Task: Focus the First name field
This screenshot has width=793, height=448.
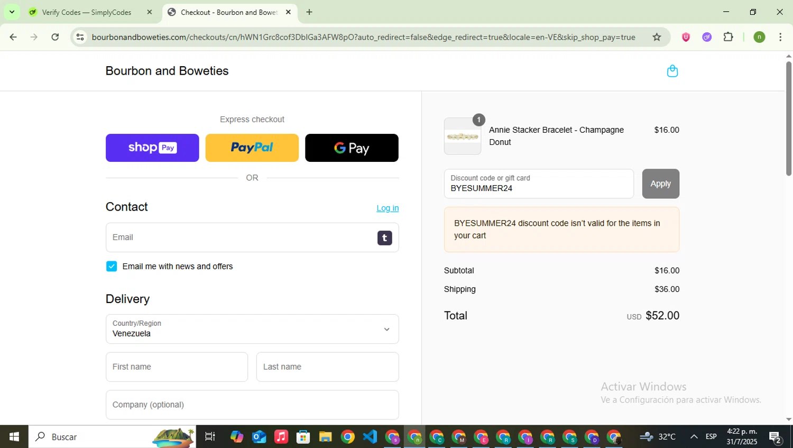Action: point(177,367)
